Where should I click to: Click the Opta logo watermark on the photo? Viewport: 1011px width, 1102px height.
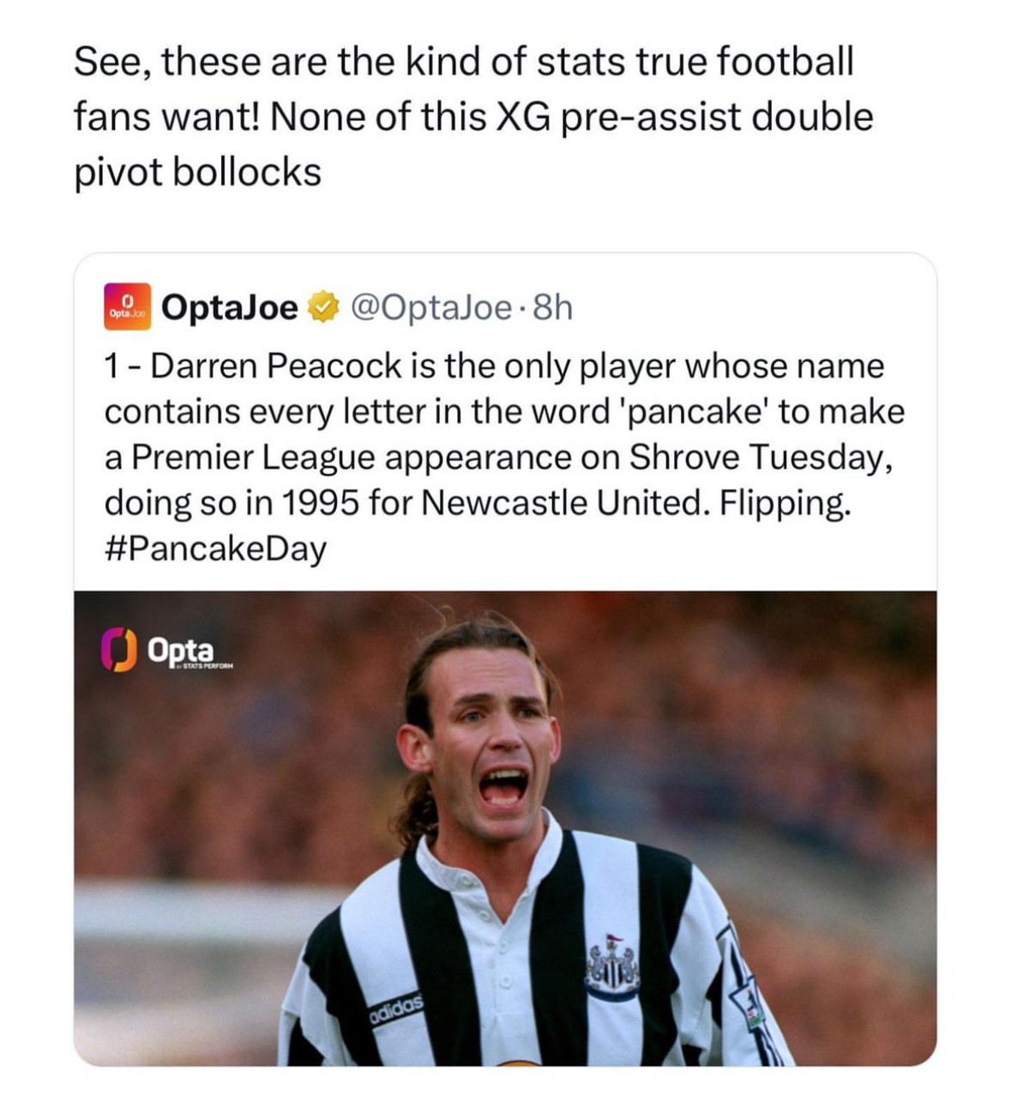(x=165, y=651)
